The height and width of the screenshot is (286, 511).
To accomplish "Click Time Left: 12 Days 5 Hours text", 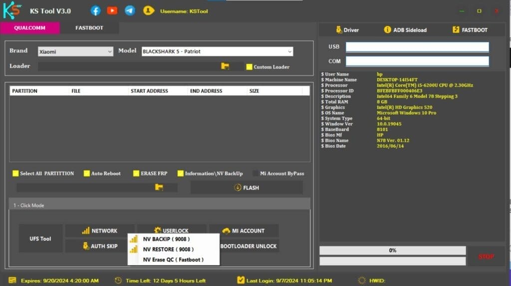I will point(166,281).
